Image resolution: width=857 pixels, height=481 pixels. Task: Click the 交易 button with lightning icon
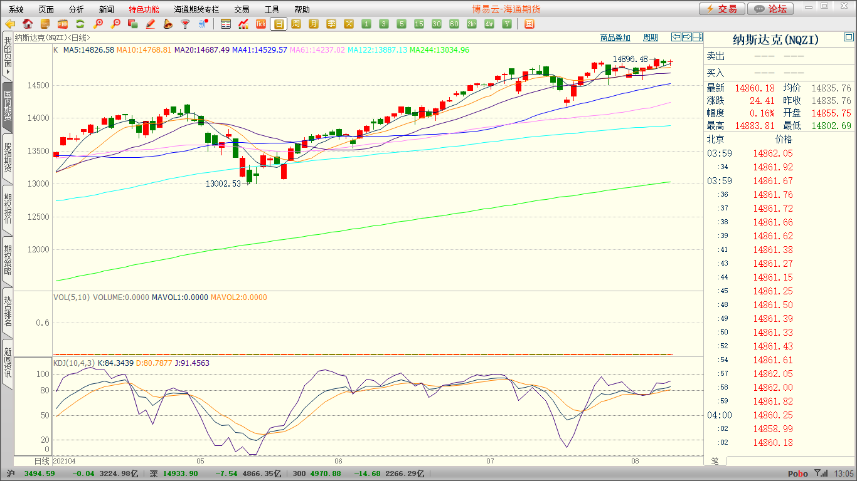tap(722, 9)
